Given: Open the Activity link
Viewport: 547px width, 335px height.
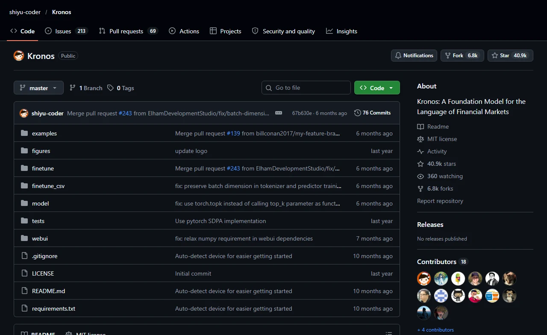Looking at the screenshot, I should pos(432,151).
